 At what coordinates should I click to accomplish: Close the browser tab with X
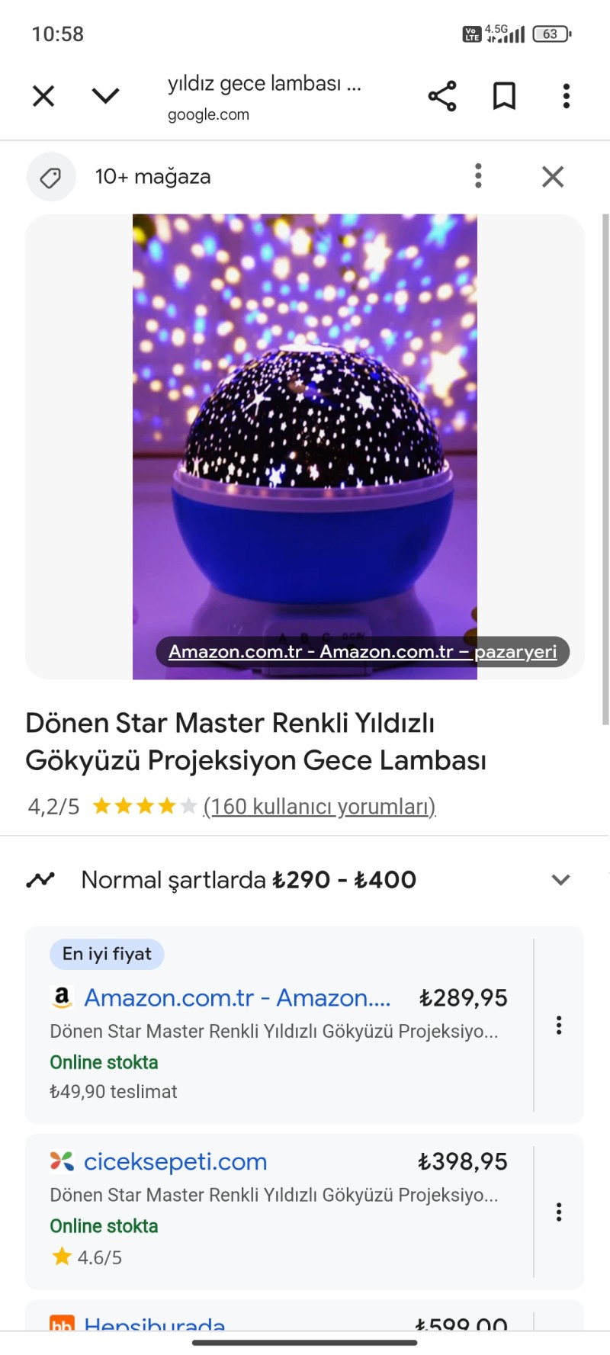click(43, 96)
